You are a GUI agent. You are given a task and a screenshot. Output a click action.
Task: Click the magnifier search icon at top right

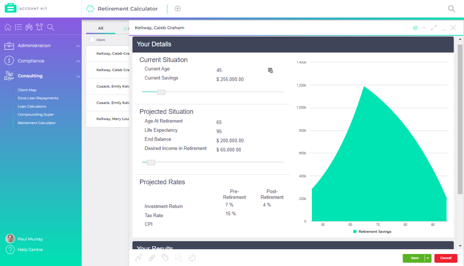[452, 9]
